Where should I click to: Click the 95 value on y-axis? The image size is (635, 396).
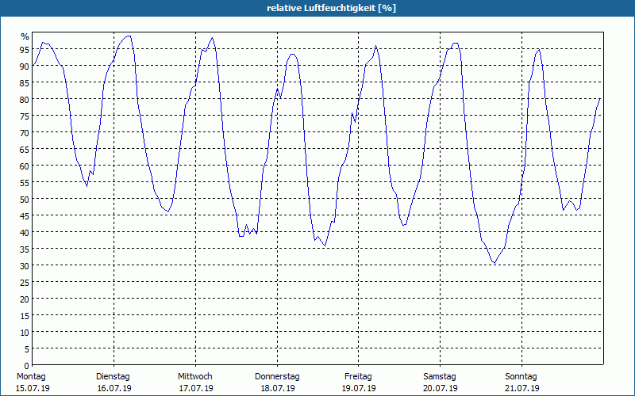(x=25, y=49)
